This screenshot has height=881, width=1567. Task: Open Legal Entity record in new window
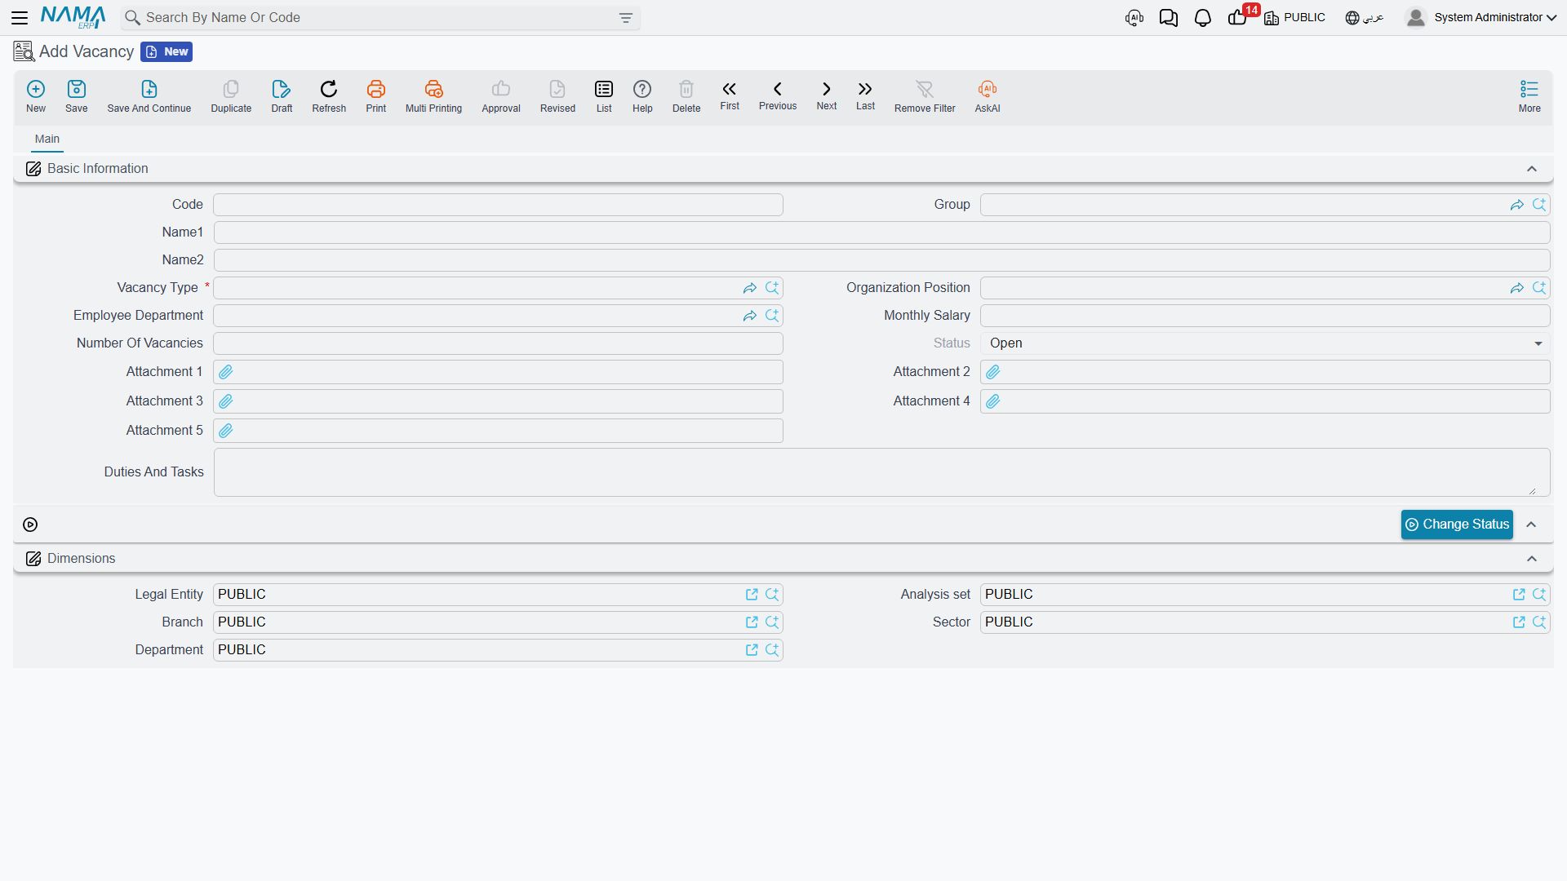coord(752,595)
